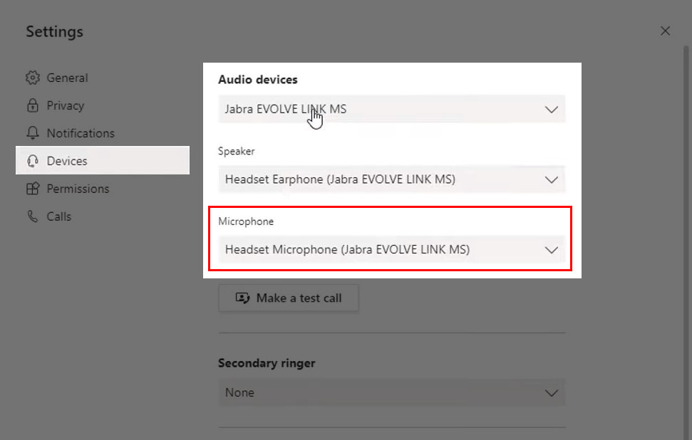Image resolution: width=692 pixels, height=440 pixels.
Task: Click the Privacy lock icon
Action: pos(32,105)
